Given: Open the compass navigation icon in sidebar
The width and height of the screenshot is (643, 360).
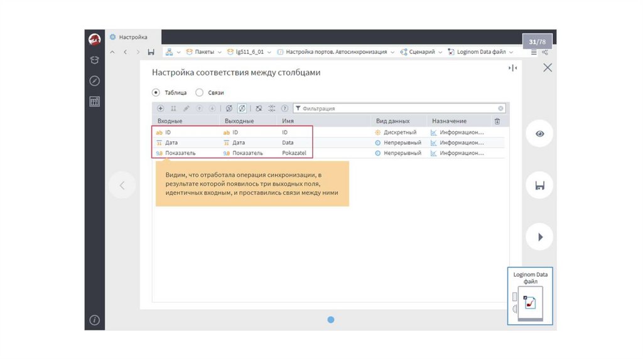Looking at the screenshot, I should (x=95, y=81).
